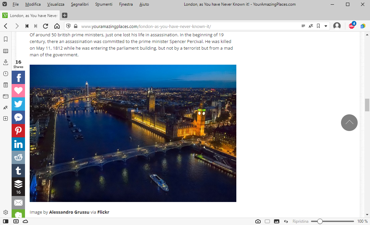Share article on Reddit
Viewport: 370px width, 225px height.
click(18, 157)
